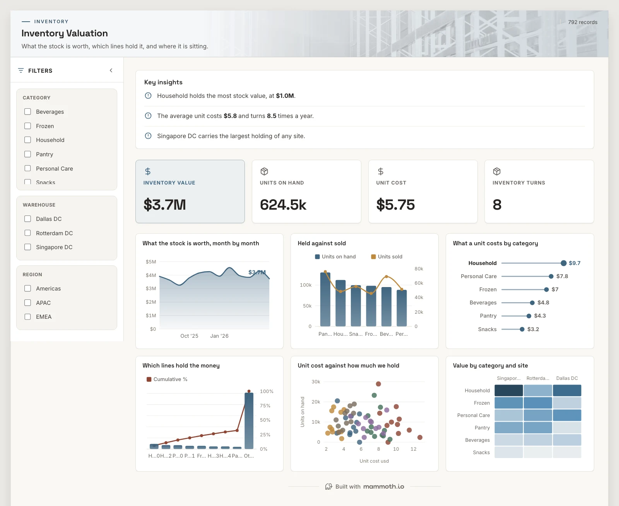The image size is (619, 506).
Task: Click the filter lines icon beside FILTERS
Action: tap(21, 70)
